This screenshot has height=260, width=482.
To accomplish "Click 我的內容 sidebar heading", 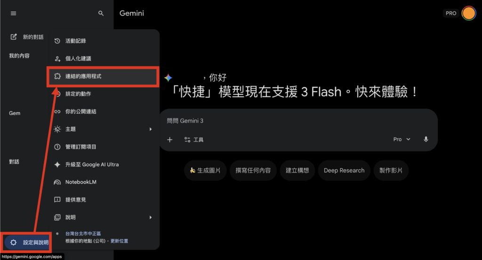I will click(19, 55).
